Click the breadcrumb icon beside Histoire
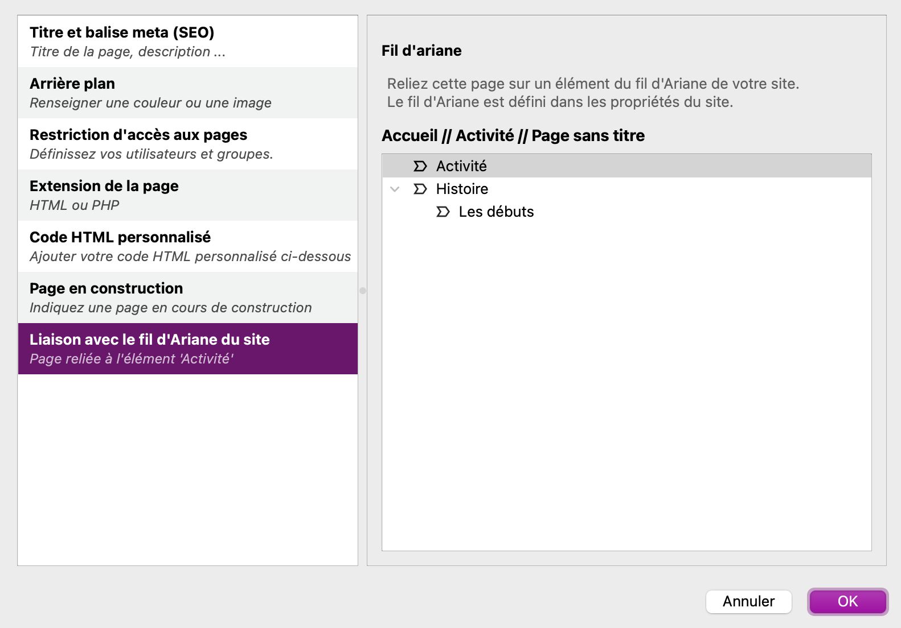901x628 pixels. point(420,189)
